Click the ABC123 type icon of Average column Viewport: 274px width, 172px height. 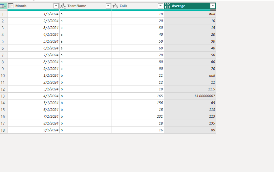(167, 6)
